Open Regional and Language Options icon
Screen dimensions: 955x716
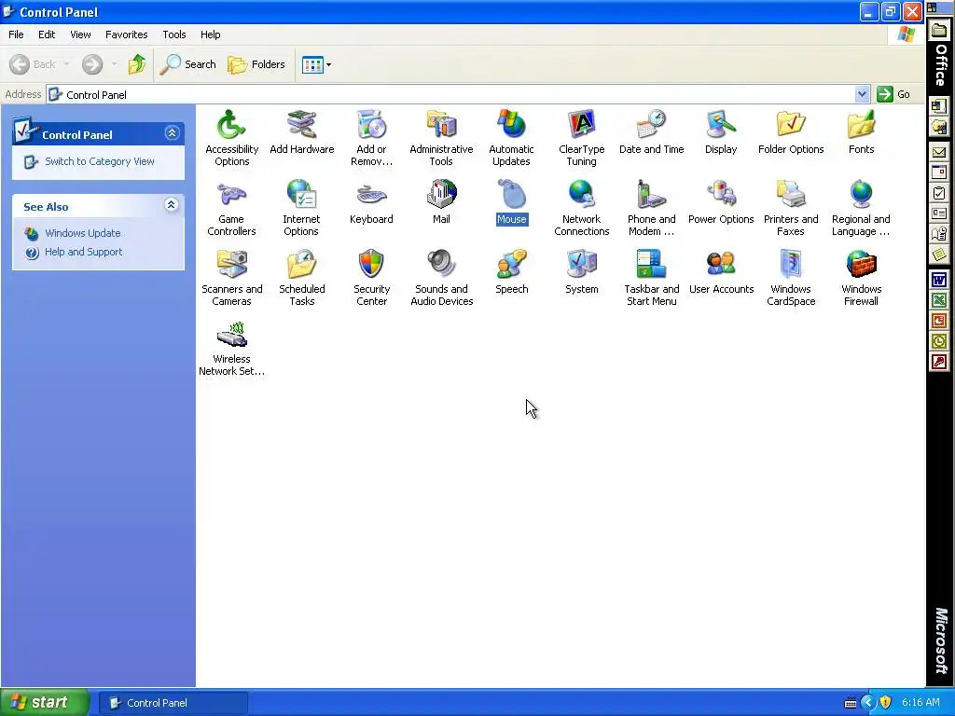pos(861,195)
